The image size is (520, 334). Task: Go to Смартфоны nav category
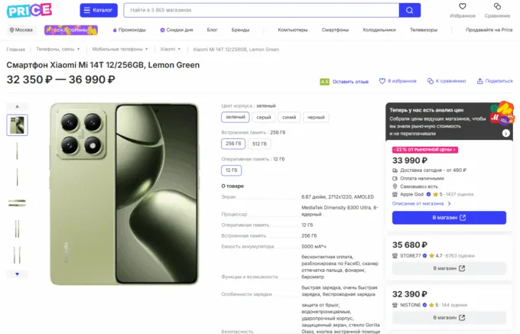coord(335,30)
